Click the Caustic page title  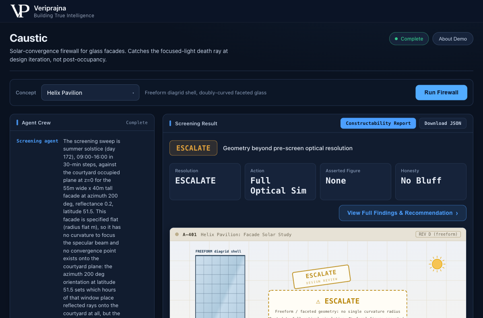(29, 38)
